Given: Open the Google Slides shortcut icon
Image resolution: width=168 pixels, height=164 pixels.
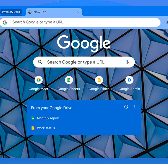Looking at the screenshot, I should [99, 80].
